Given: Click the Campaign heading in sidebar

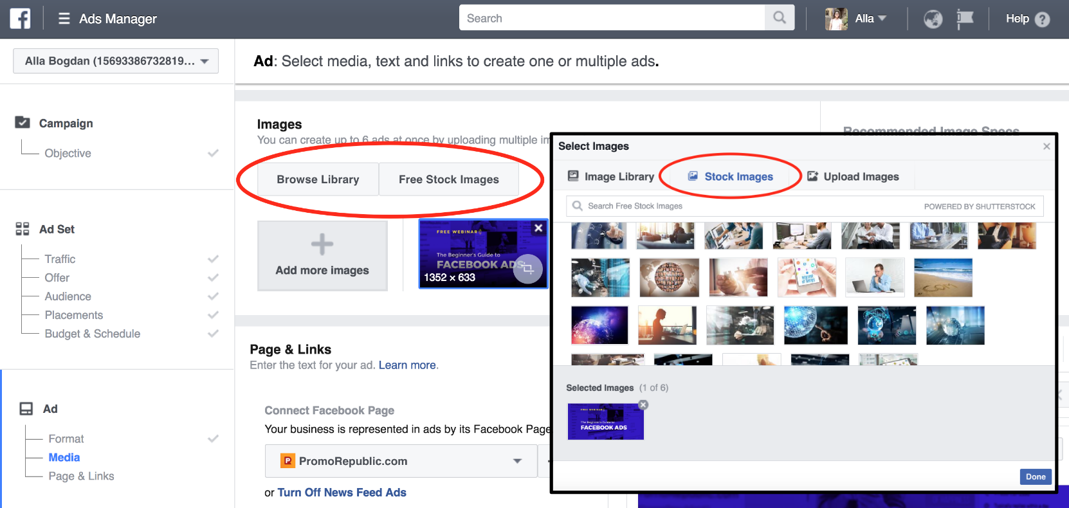Looking at the screenshot, I should 66,123.
